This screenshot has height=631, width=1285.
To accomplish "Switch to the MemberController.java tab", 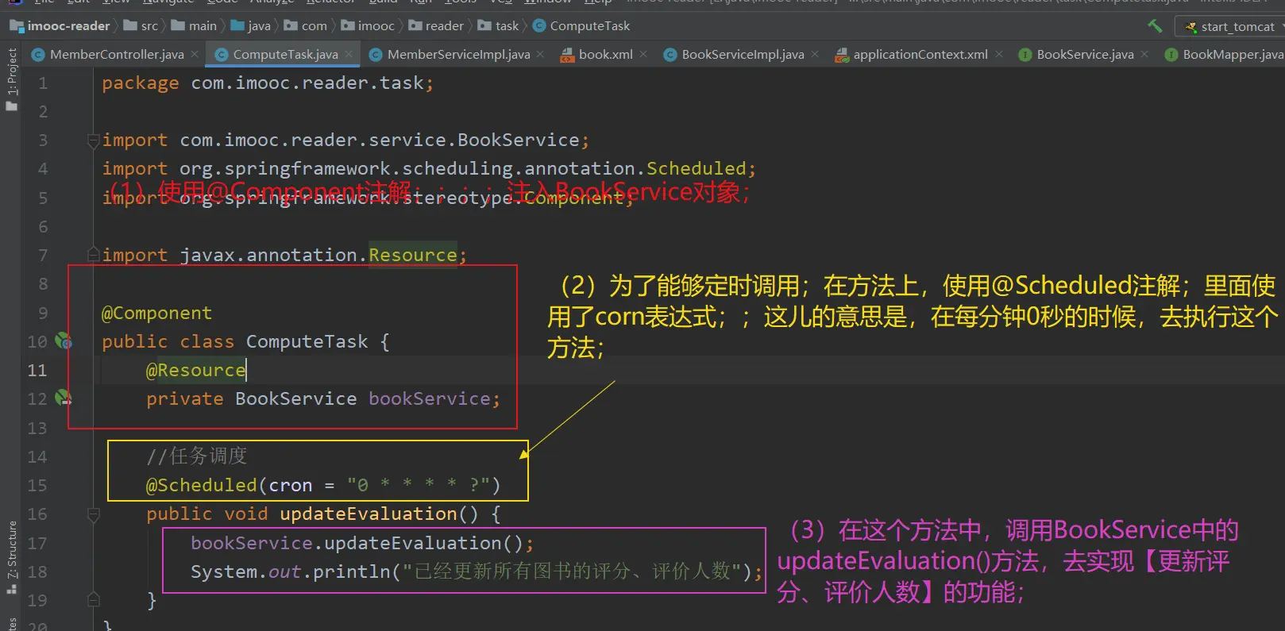I will click(x=117, y=54).
